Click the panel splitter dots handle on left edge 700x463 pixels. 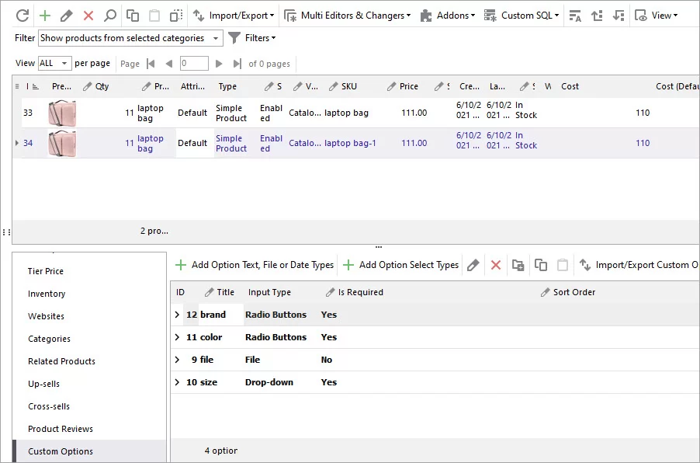pyautogui.click(x=6, y=232)
